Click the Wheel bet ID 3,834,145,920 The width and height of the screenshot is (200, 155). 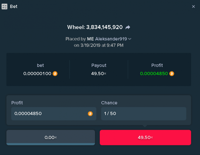pos(104,27)
